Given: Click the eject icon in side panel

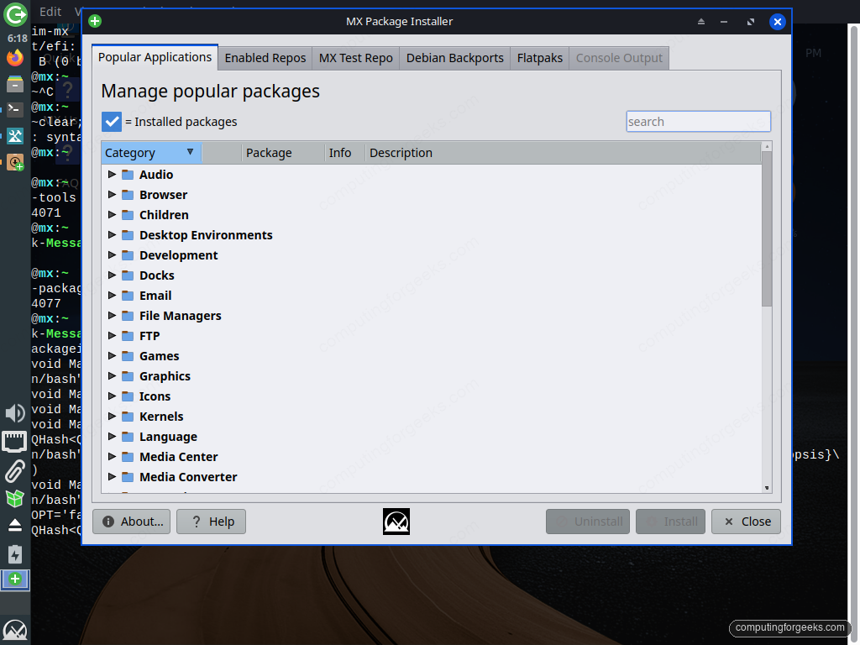Looking at the screenshot, I should [15, 525].
